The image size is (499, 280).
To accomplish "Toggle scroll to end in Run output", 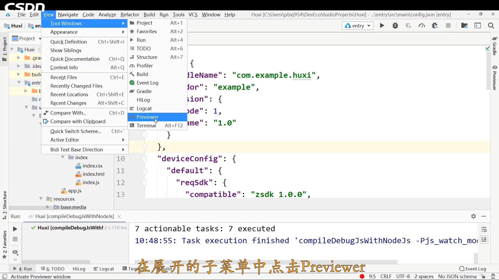I will click(x=484, y=240).
